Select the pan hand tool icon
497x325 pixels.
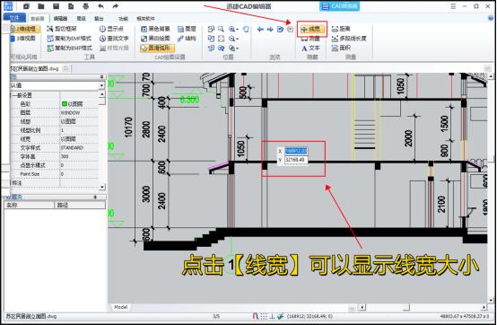tap(246, 29)
